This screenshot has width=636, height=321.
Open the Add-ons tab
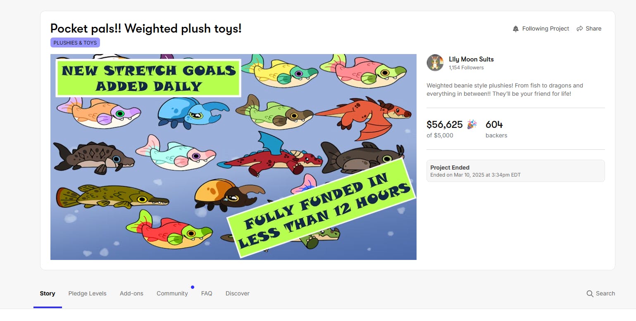[x=131, y=293]
